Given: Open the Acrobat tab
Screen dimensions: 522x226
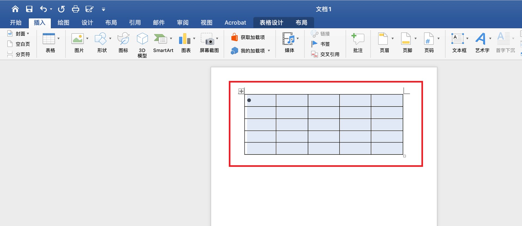Looking at the screenshot, I should 235,22.
